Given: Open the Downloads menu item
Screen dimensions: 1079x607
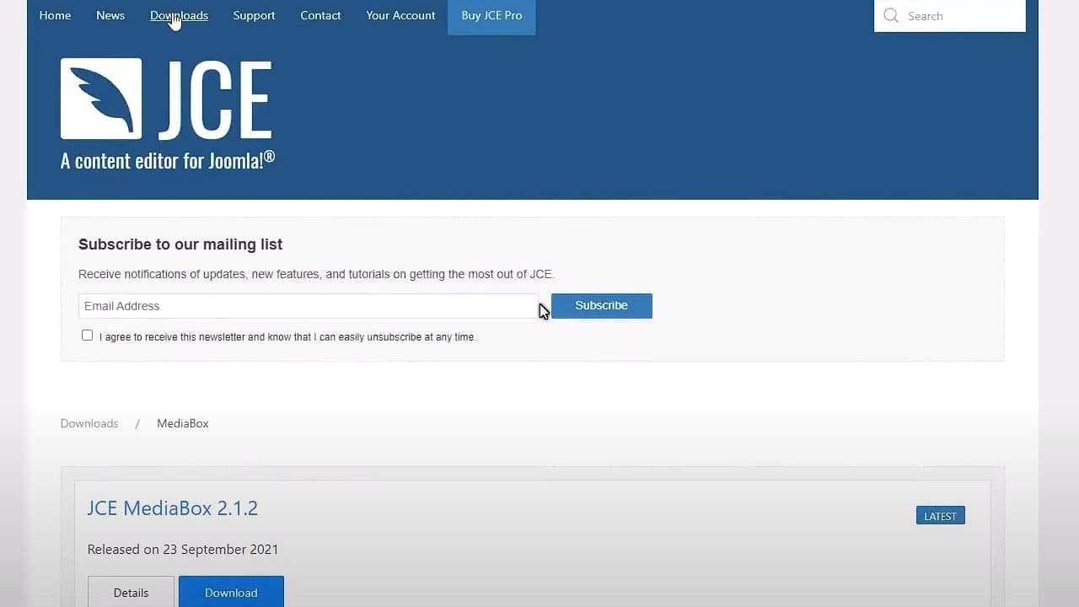Looking at the screenshot, I should [x=179, y=15].
